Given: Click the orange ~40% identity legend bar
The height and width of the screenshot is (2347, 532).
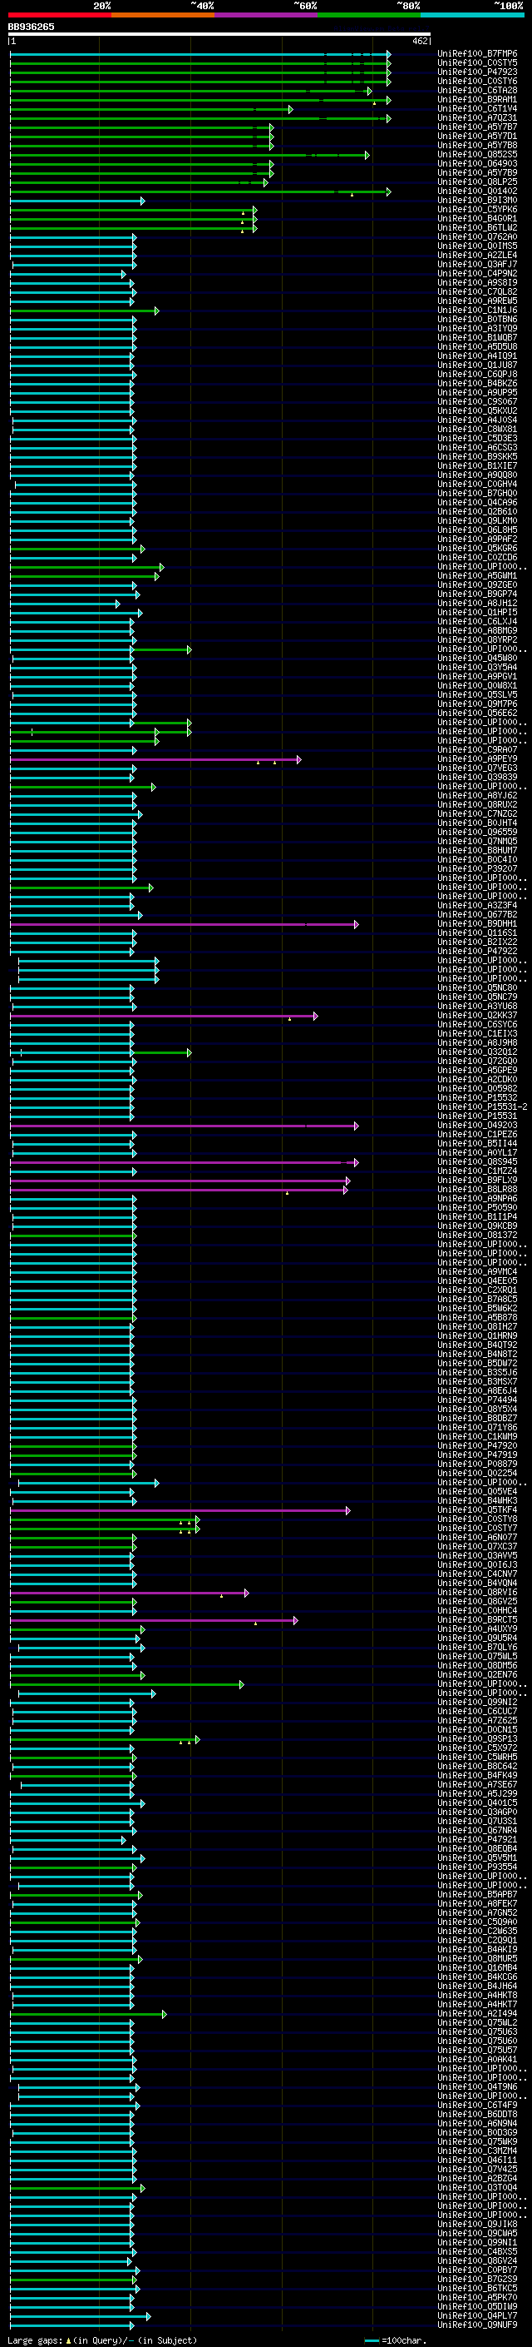Looking at the screenshot, I should (x=163, y=16).
